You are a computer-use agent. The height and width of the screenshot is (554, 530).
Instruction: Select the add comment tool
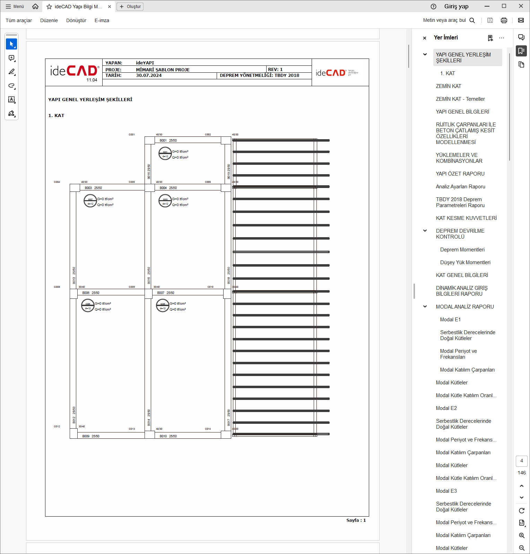[11, 58]
